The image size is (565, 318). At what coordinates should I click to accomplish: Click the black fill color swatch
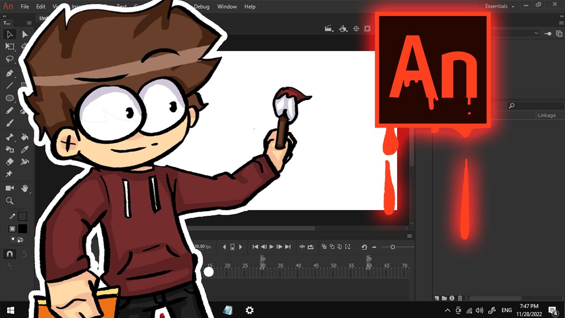(x=23, y=229)
